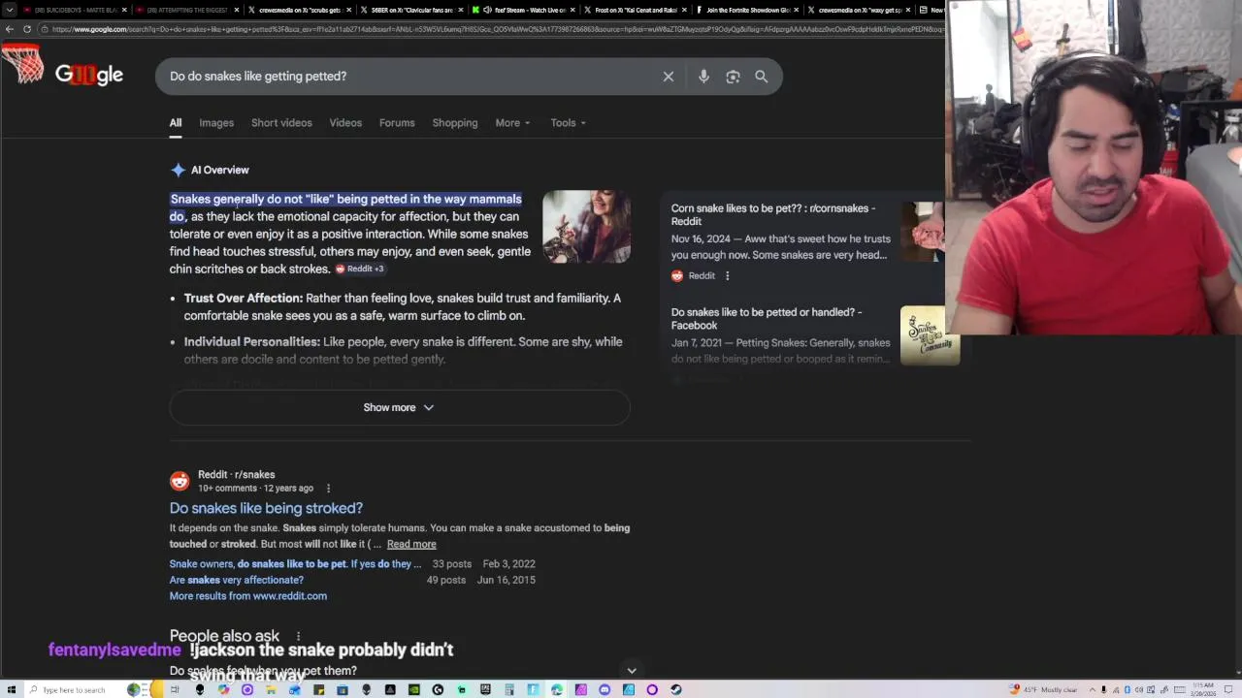Expand the More search filters dropdown
1242x698 pixels.
pos(512,123)
